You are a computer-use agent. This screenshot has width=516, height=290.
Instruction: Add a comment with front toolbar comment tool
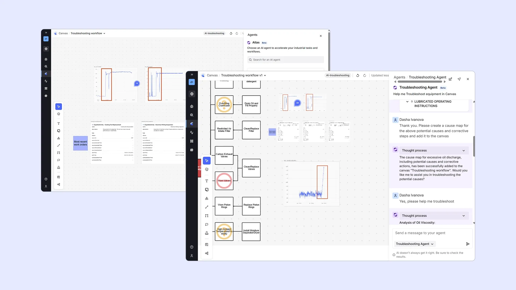207,224
